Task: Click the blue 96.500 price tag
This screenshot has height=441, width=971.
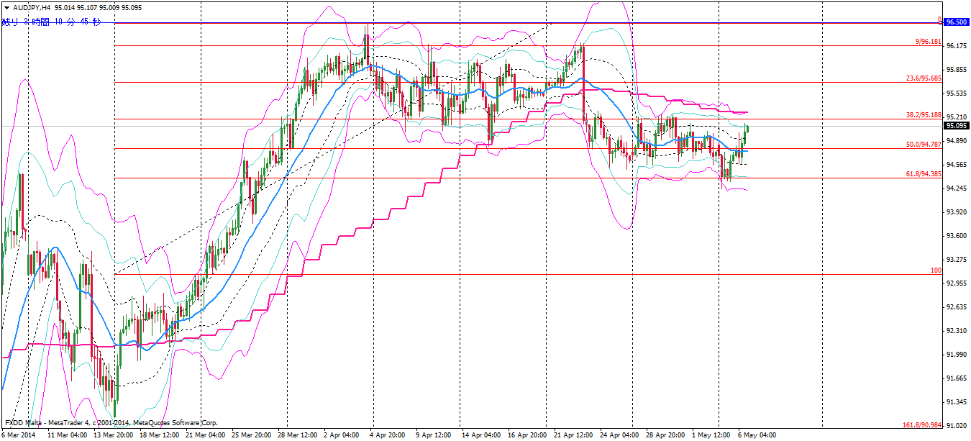Action: pyautogui.click(x=956, y=22)
